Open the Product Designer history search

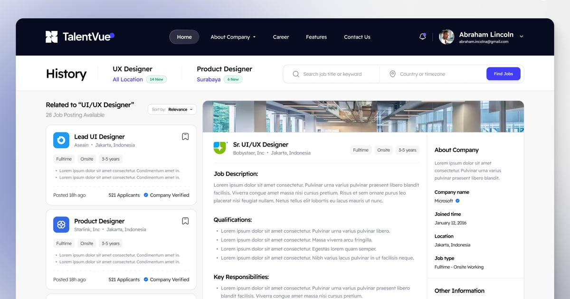point(225,69)
